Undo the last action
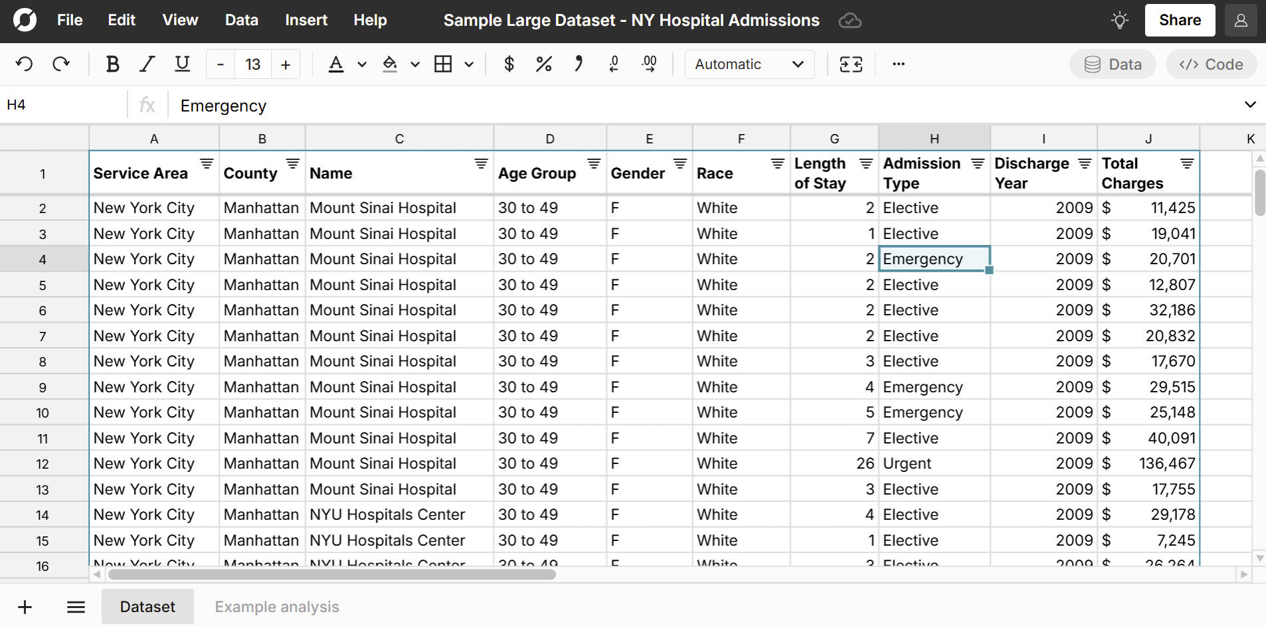The width and height of the screenshot is (1266, 626). (x=24, y=64)
